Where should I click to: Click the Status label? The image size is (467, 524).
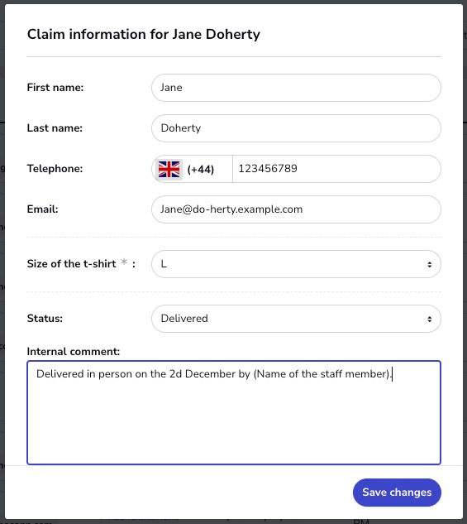(45, 319)
